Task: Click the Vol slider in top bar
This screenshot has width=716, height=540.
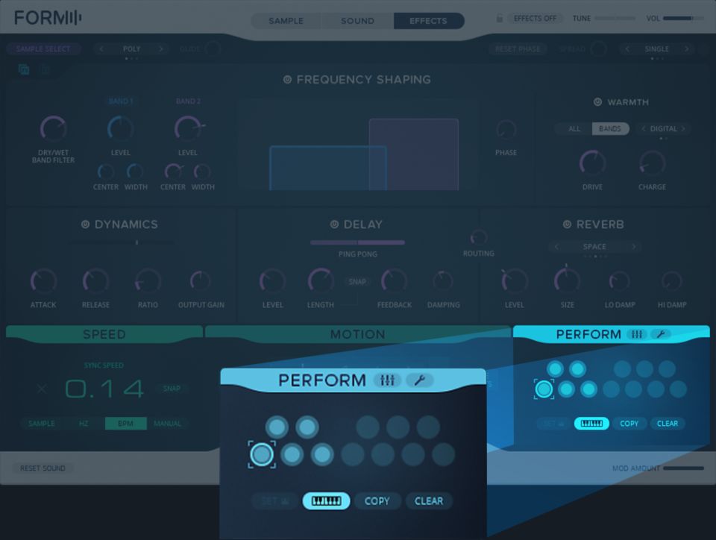Action: [x=678, y=18]
